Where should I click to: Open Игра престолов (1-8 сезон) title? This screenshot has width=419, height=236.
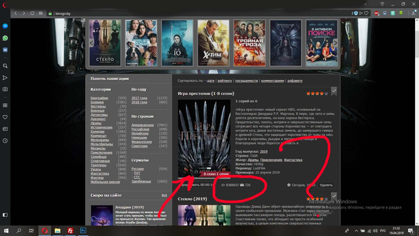click(206, 93)
